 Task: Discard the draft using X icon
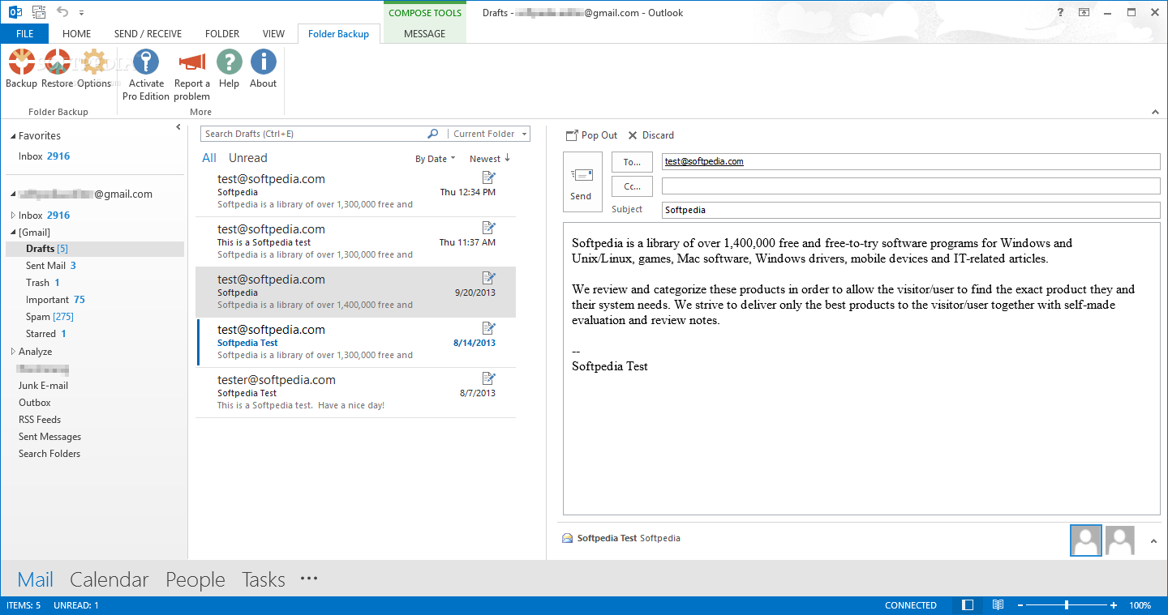pyautogui.click(x=633, y=135)
